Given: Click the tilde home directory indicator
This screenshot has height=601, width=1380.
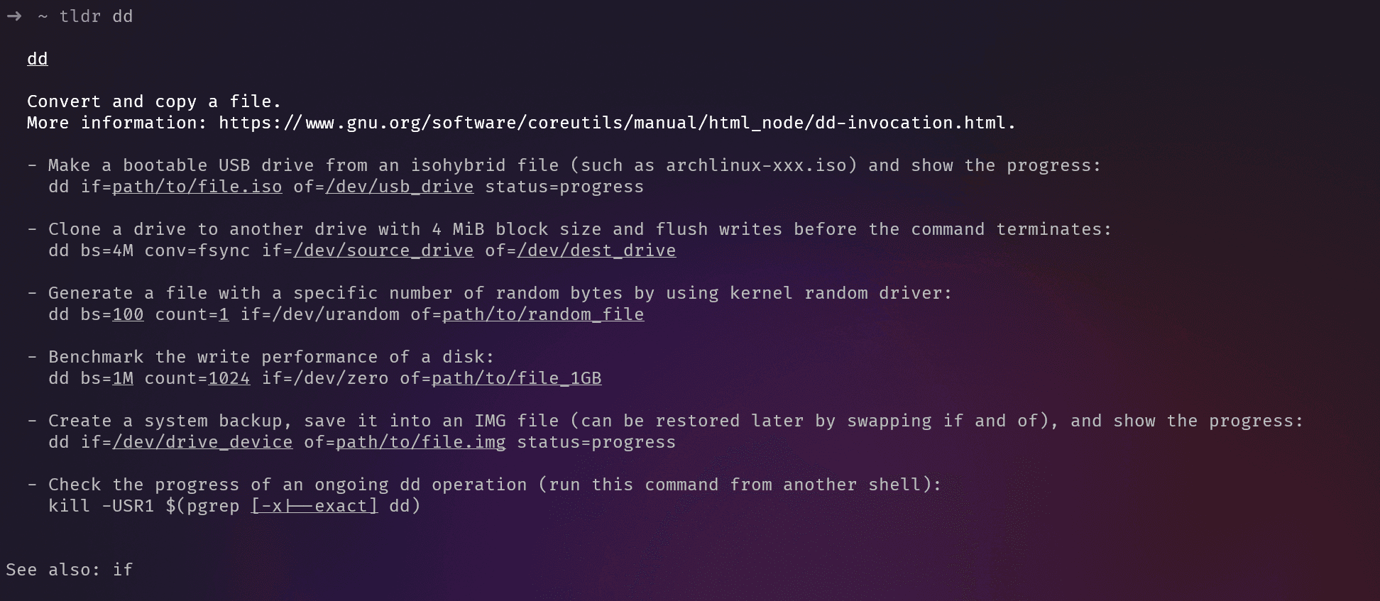Looking at the screenshot, I should (x=43, y=16).
